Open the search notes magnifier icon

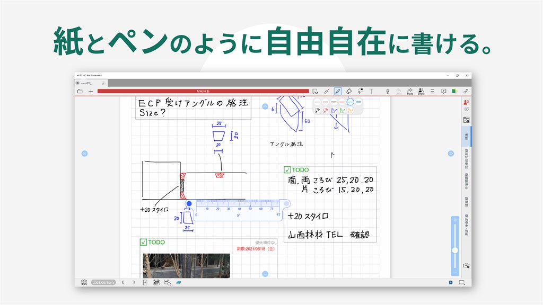click(168, 283)
